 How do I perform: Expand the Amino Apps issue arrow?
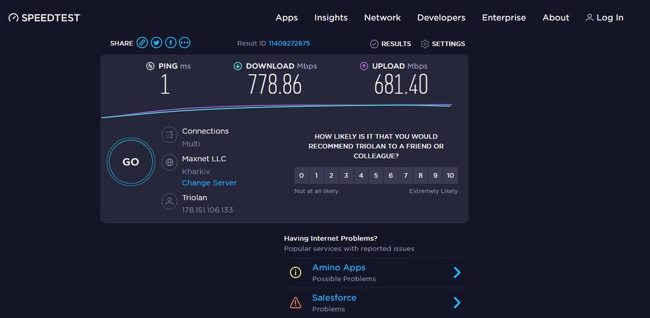point(457,272)
